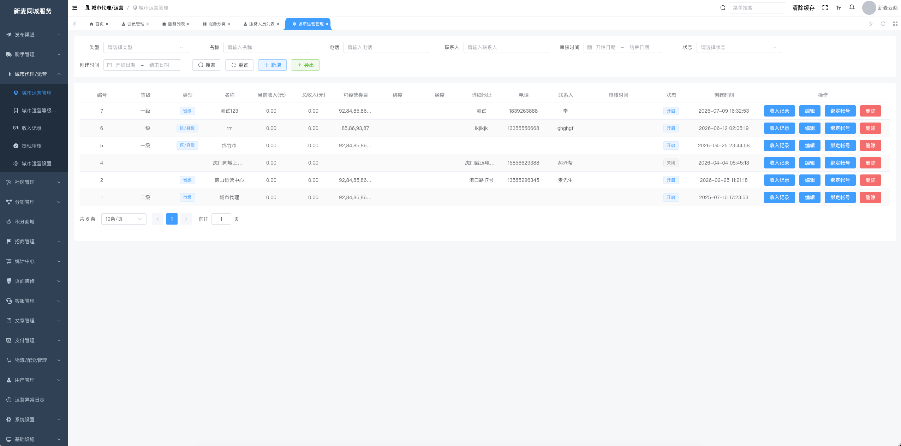Close the 会员管理 tab

(148, 24)
